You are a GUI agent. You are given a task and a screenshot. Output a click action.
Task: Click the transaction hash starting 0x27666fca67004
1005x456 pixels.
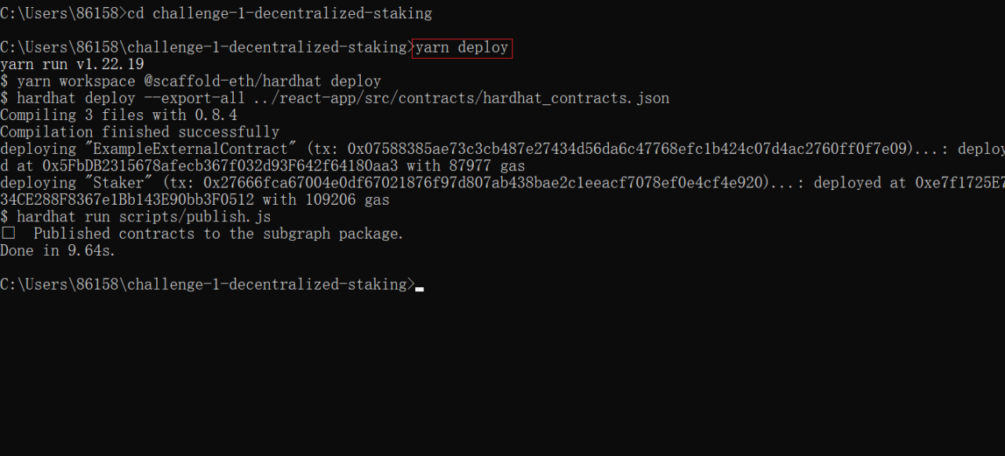(485, 183)
